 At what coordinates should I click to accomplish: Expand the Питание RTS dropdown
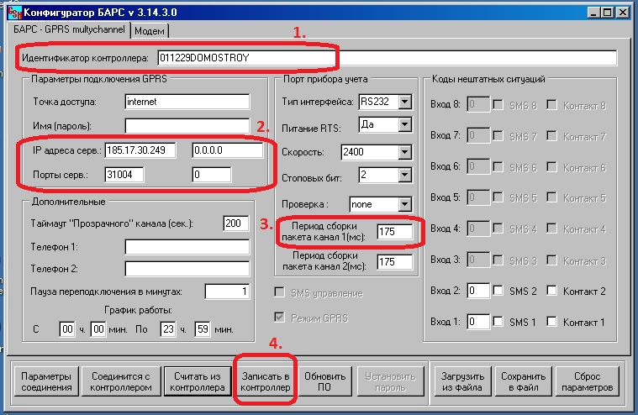coord(404,124)
